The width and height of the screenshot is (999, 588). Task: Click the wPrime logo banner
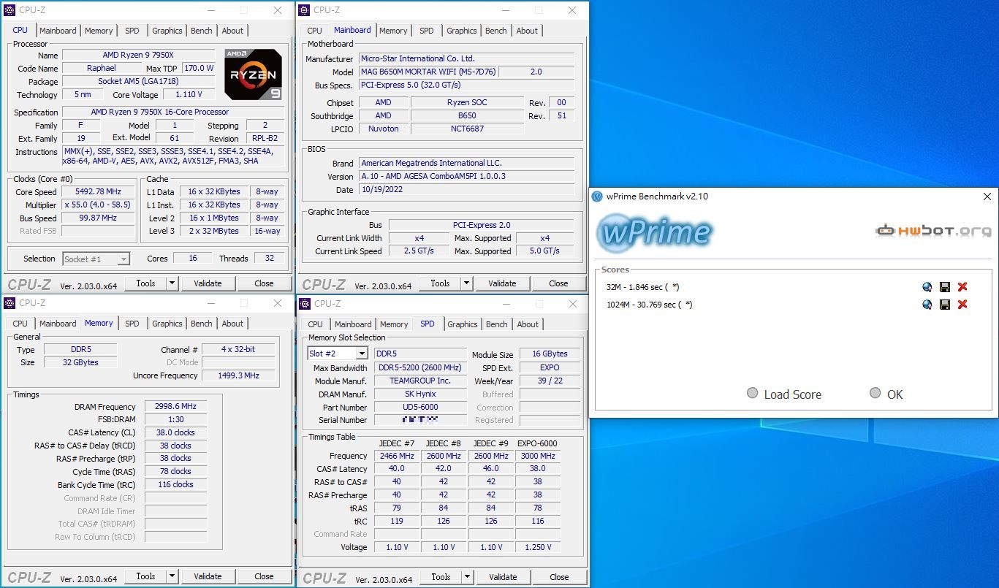(x=653, y=232)
